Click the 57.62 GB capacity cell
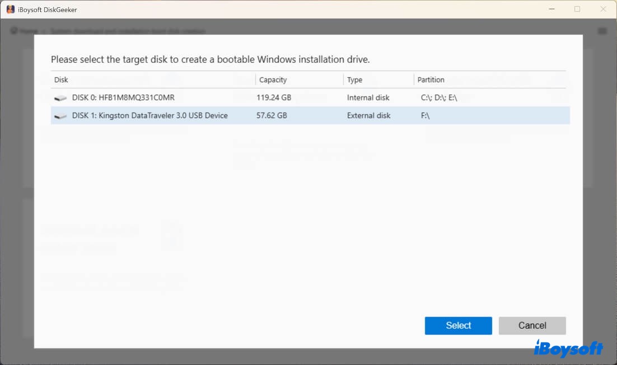The image size is (617, 365). [x=272, y=116]
